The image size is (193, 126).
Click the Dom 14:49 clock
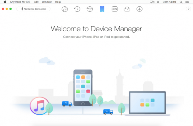click(169, 2)
